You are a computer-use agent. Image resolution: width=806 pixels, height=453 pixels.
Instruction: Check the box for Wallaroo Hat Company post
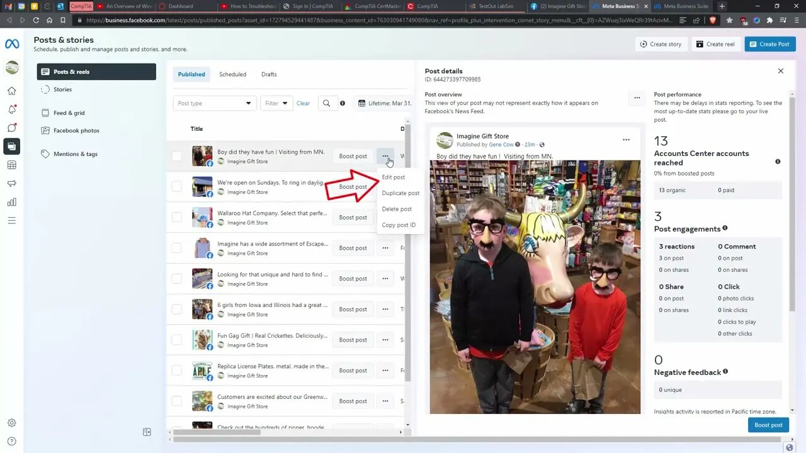tap(177, 217)
